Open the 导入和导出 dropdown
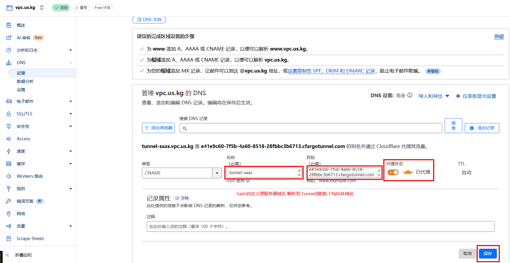The width and height of the screenshot is (510, 263). (434, 96)
